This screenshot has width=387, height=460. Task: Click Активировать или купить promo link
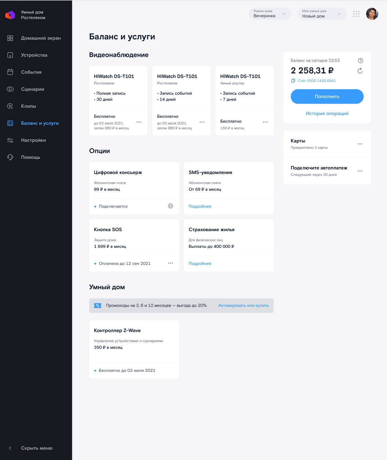(x=243, y=305)
